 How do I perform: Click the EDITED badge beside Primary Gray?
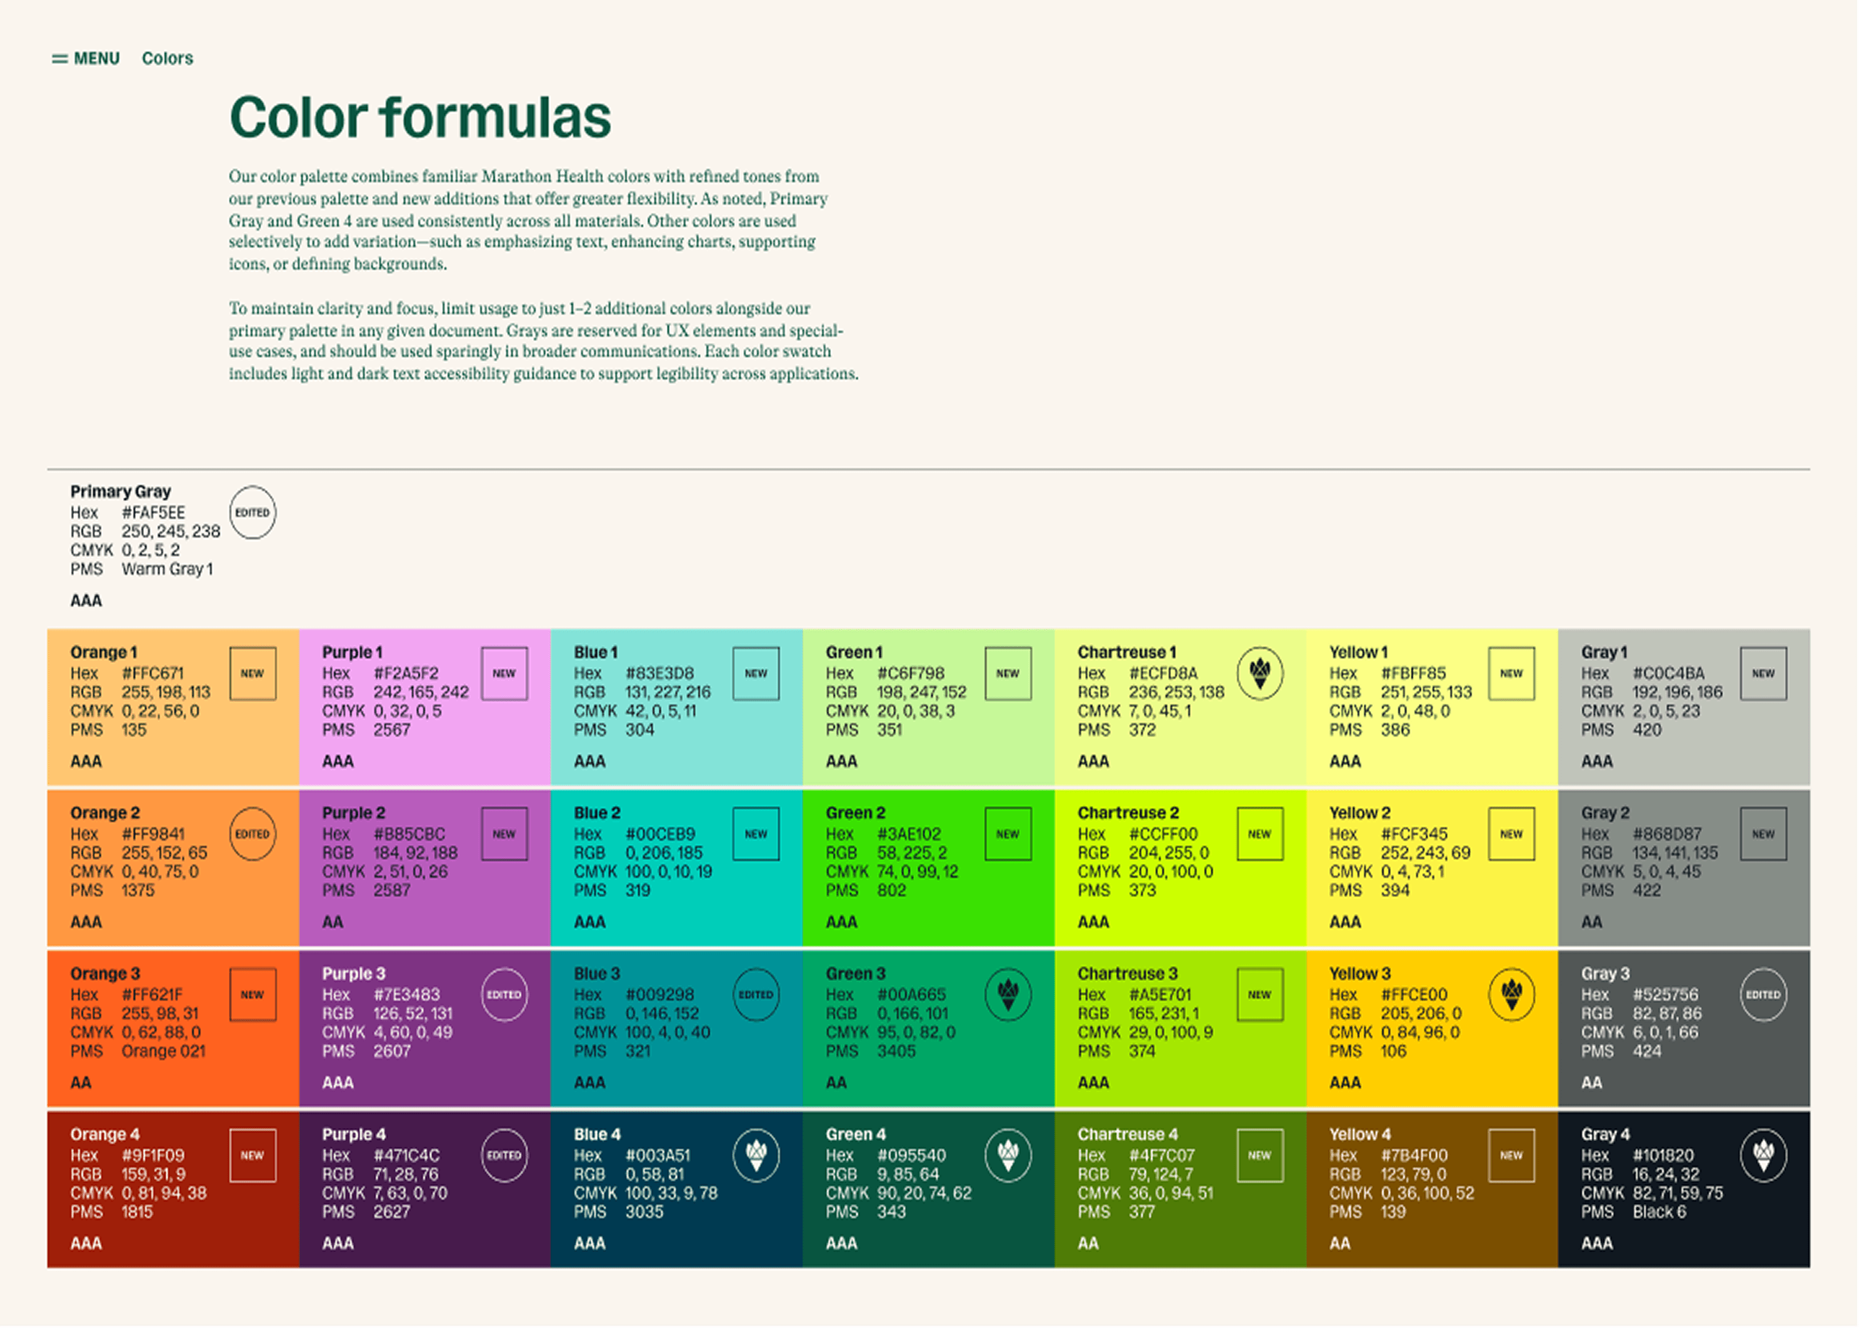pyautogui.click(x=253, y=513)
